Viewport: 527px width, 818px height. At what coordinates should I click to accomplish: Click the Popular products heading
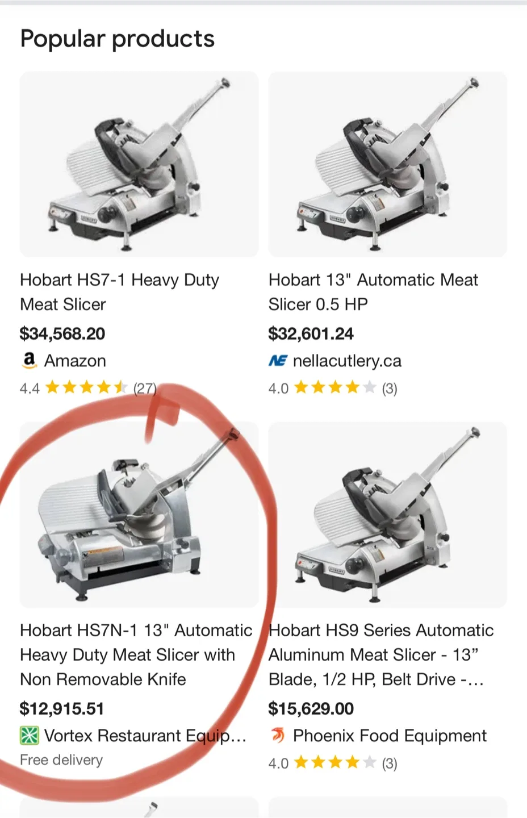[x=118, y=39]
